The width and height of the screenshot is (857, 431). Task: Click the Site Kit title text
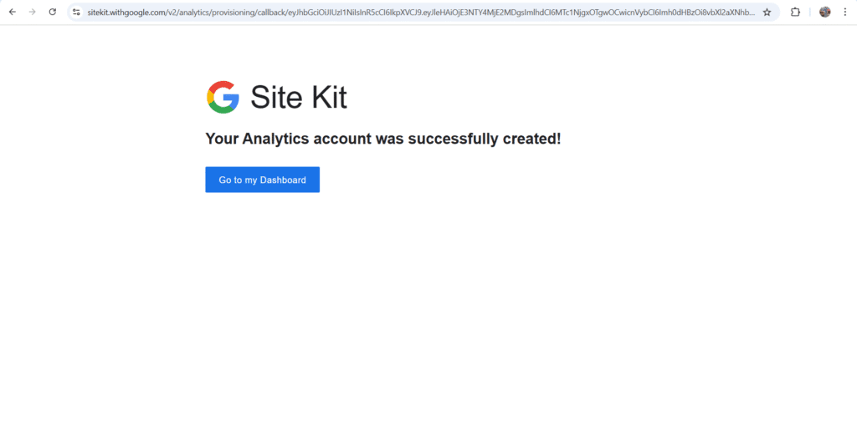click(299, 98)
